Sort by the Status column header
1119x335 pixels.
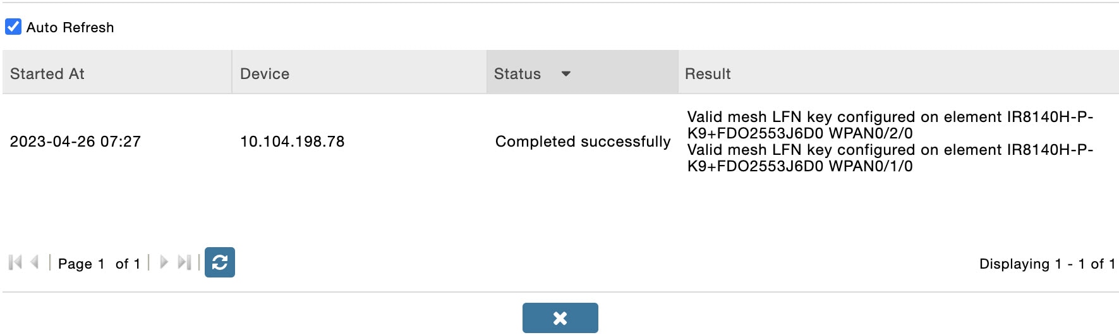coord(517,74)
